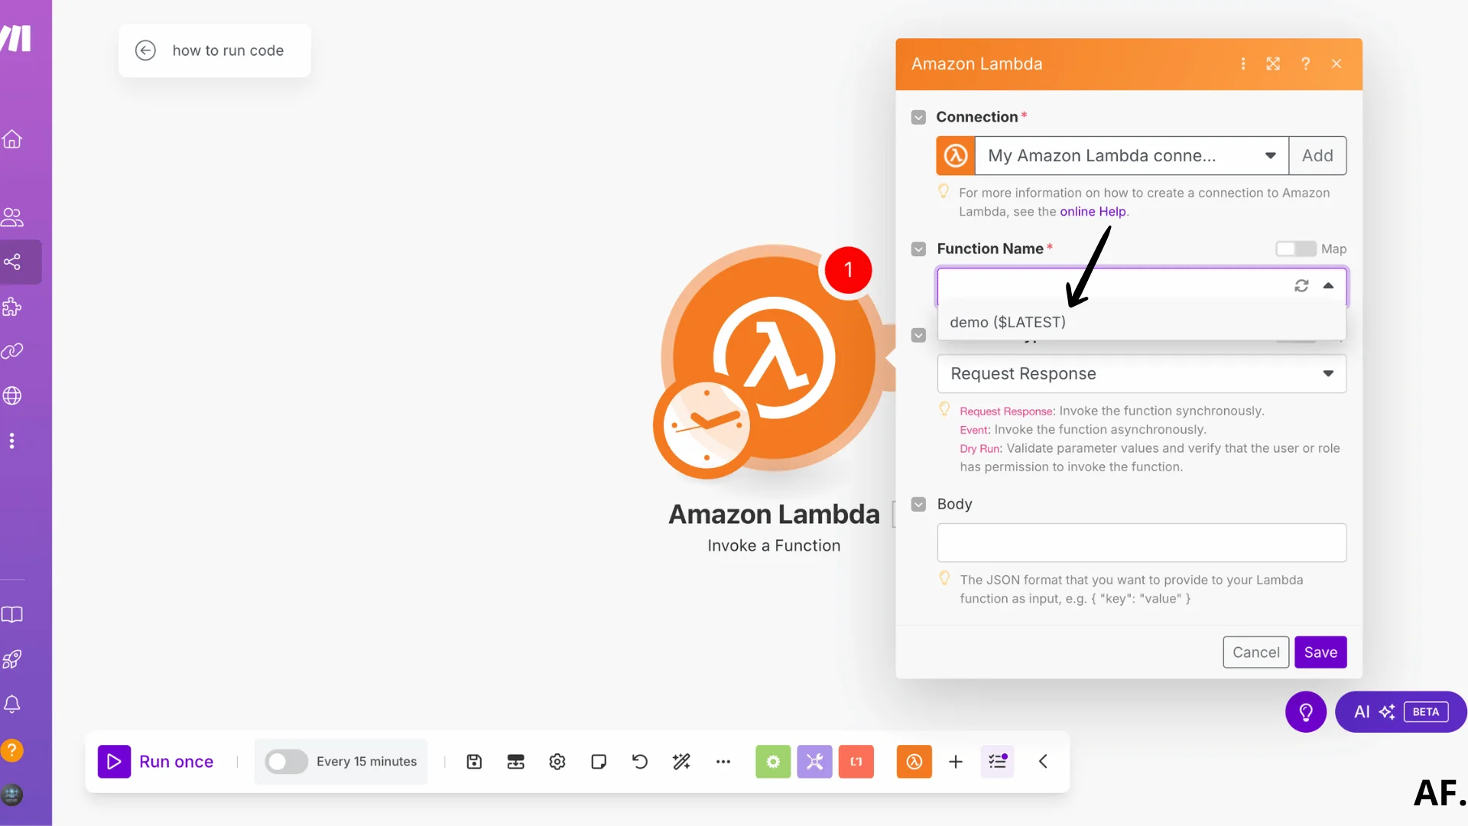Collapse the Function Name dropdown arrow
1468x826 pixels.
(1329, 286)
